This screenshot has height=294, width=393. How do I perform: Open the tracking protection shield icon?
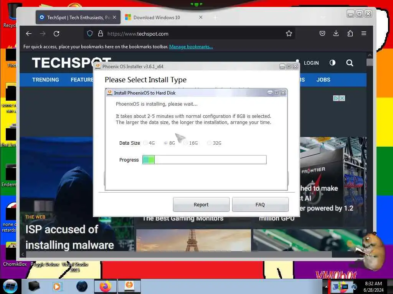[90, 34]
